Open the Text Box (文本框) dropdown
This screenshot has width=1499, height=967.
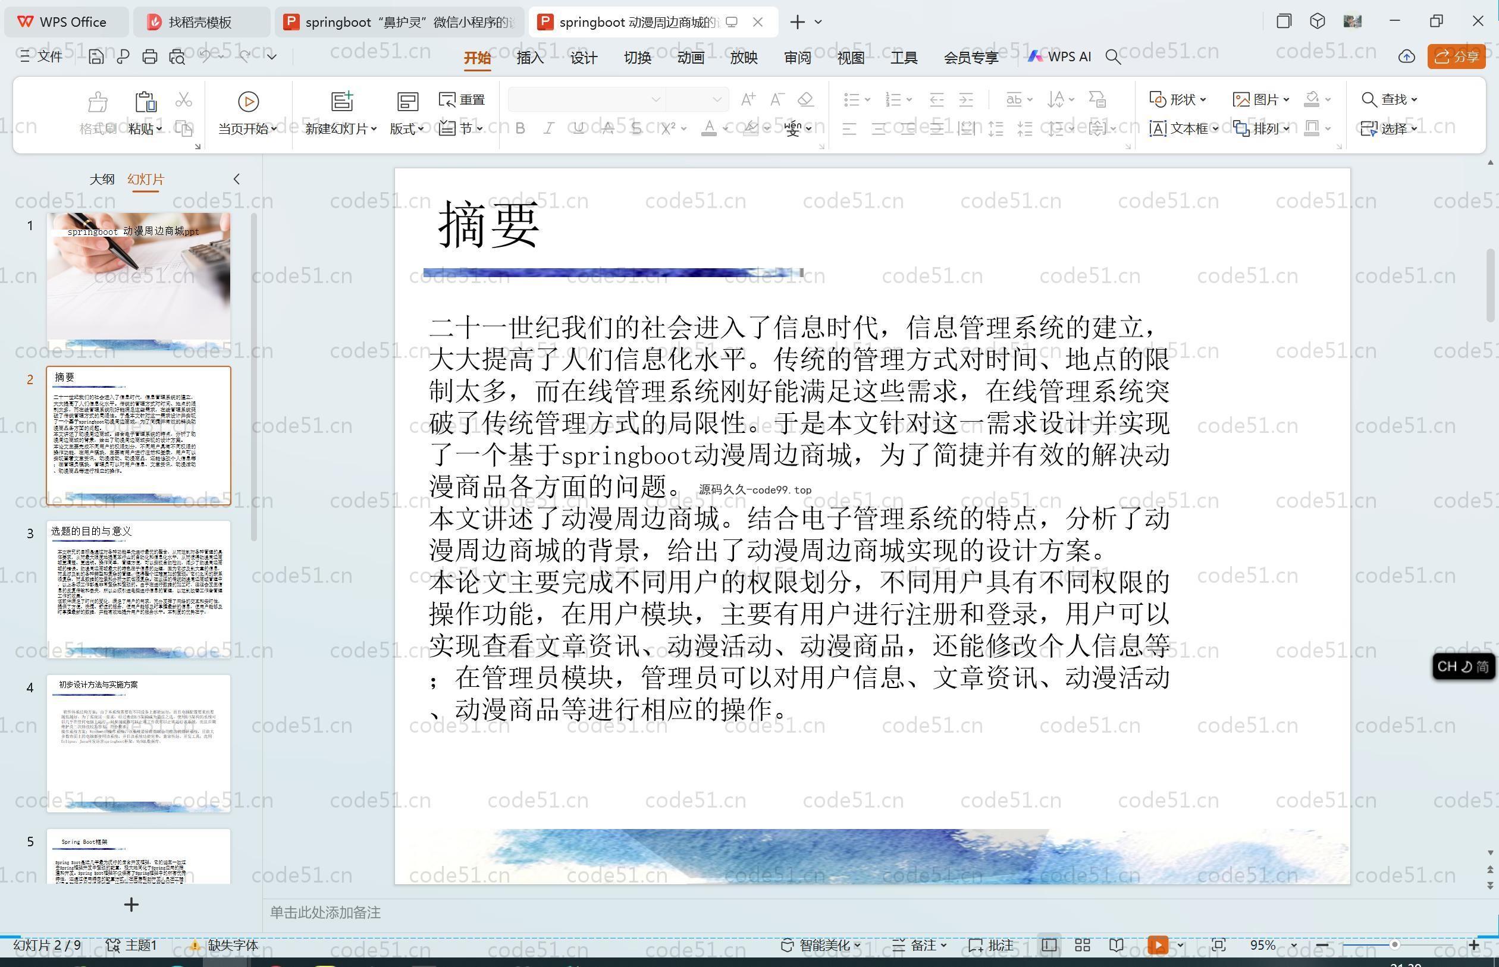tap(1184, 128)
